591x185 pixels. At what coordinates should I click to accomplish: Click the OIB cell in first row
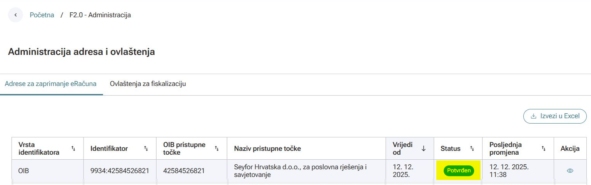pos(23,171)
